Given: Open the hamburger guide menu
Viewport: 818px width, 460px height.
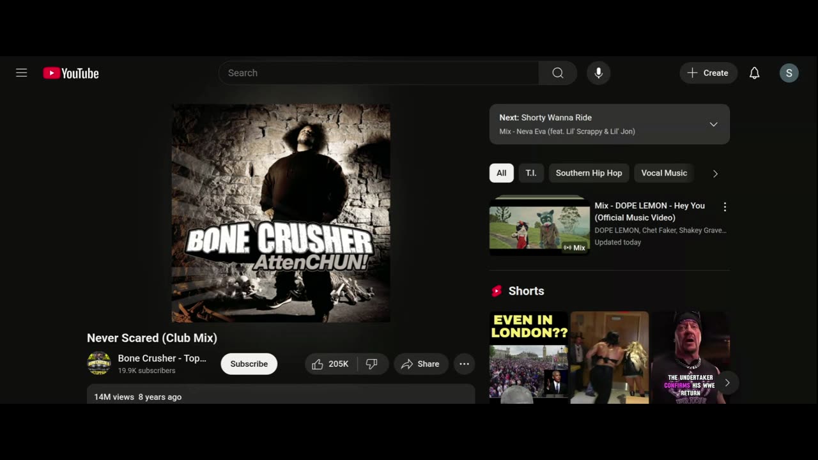Looking at the screenshot, I should click(x=22, y=73).
